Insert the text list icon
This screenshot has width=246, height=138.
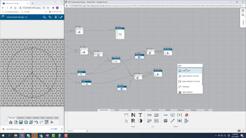pyautogui.click(x=156, y=121)
